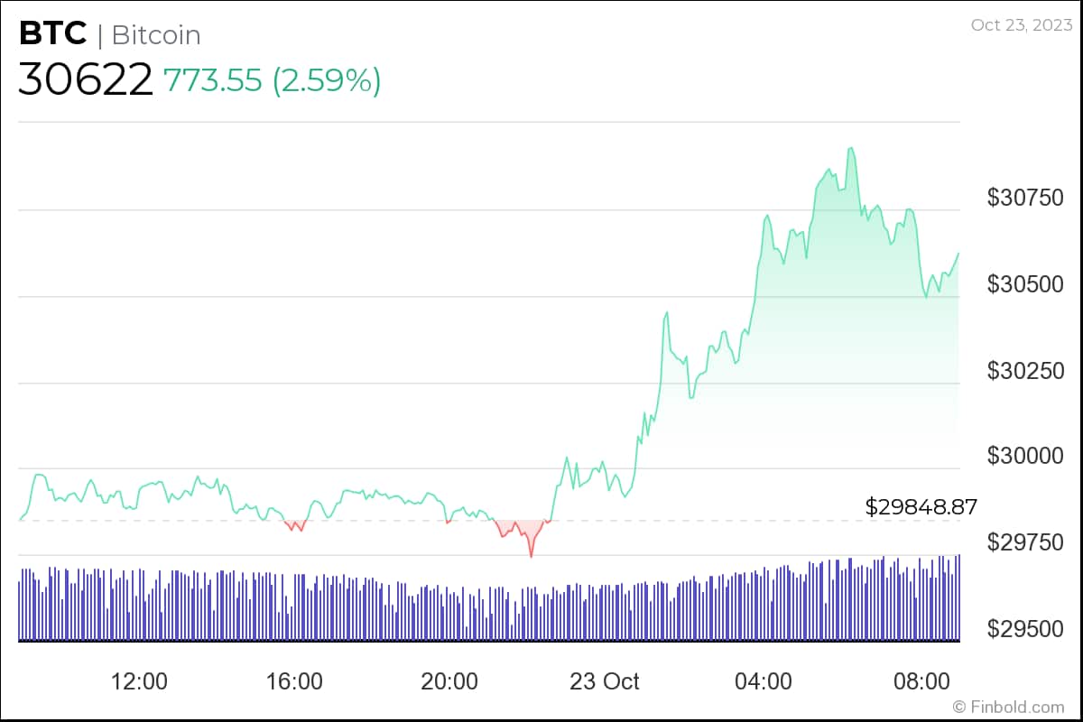The image size is (1083, 722).
Task: Click the $29500 y-axis label
Action: [1027, 629]
